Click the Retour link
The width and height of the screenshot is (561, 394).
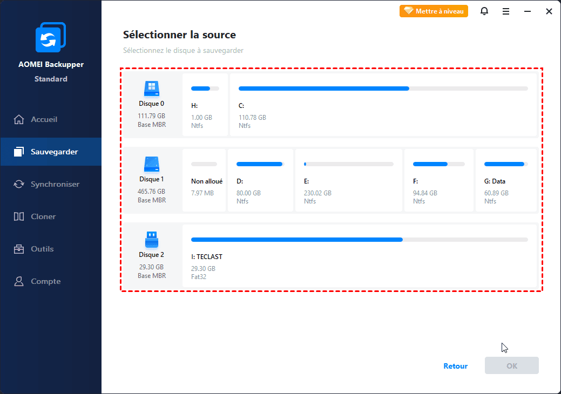[456, 366]
